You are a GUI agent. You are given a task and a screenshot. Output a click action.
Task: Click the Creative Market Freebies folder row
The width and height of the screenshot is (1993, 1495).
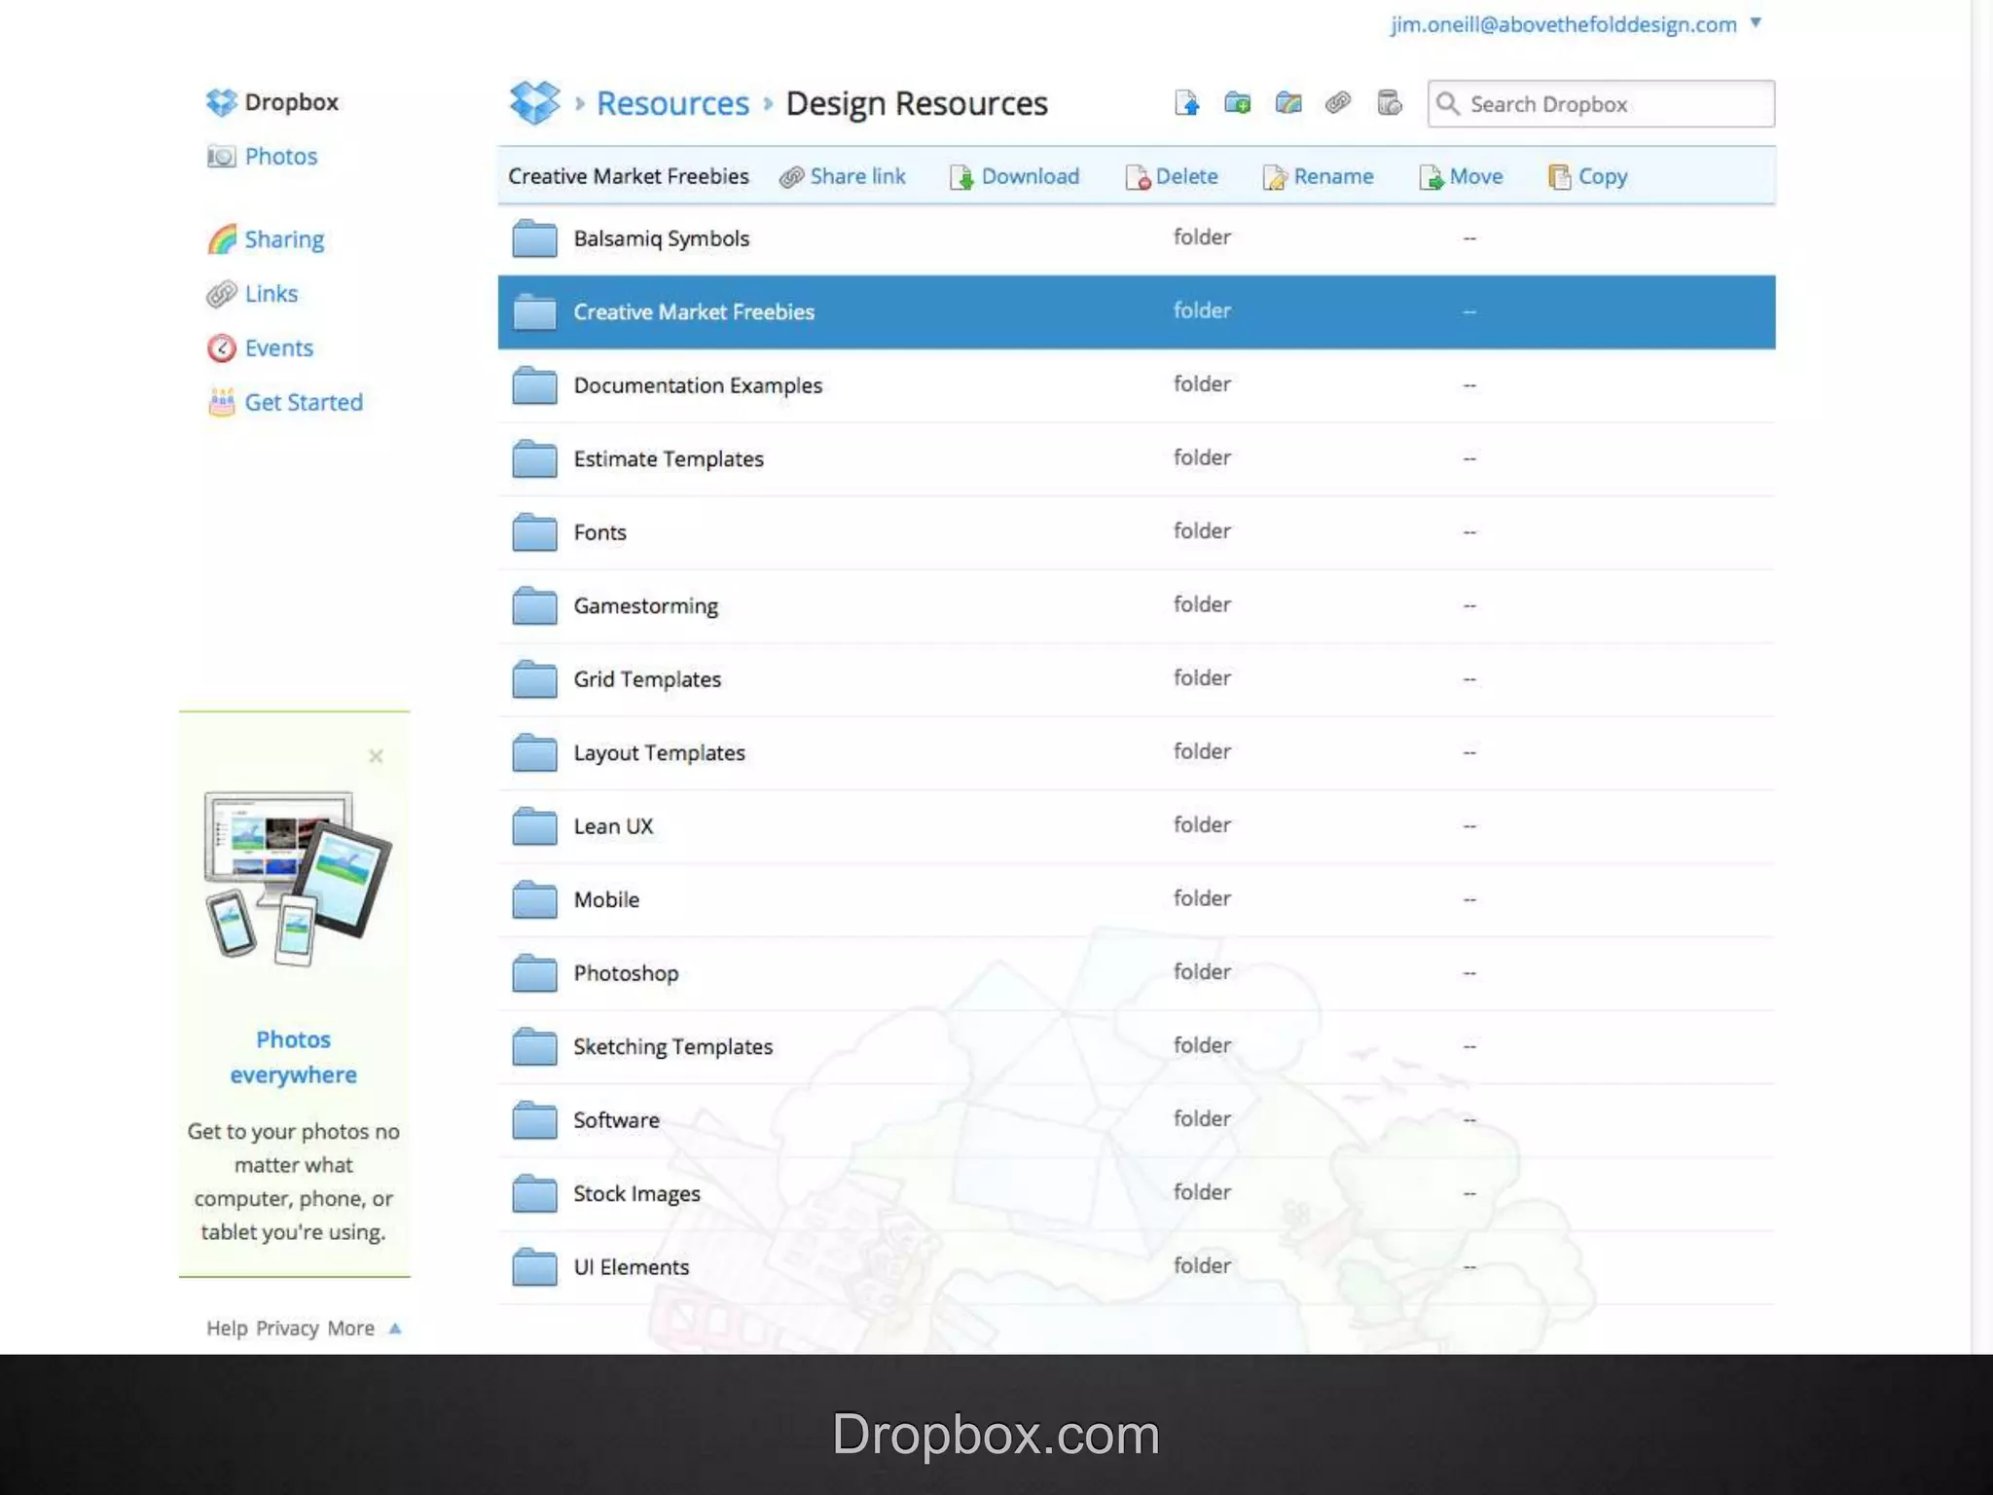point(1137,311)
